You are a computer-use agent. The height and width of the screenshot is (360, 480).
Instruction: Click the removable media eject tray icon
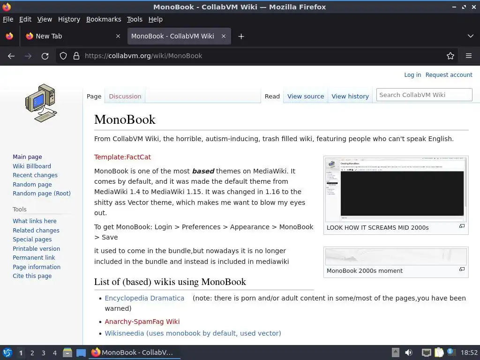point(396,352)
